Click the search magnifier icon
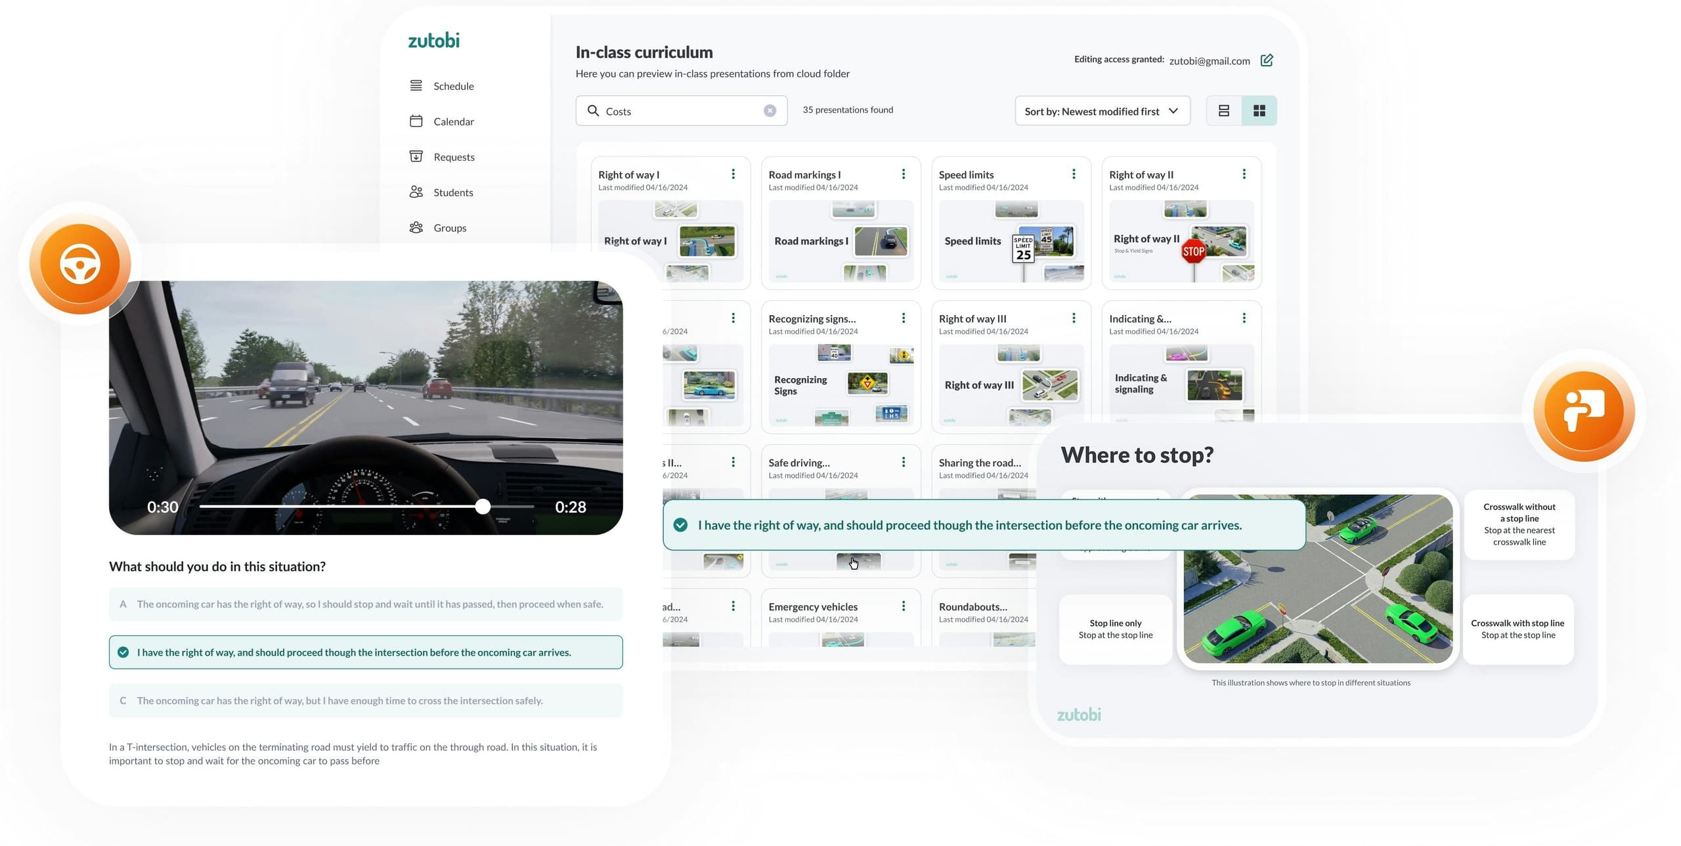The height and width of the screenshot is (846, 1681). 593,111
